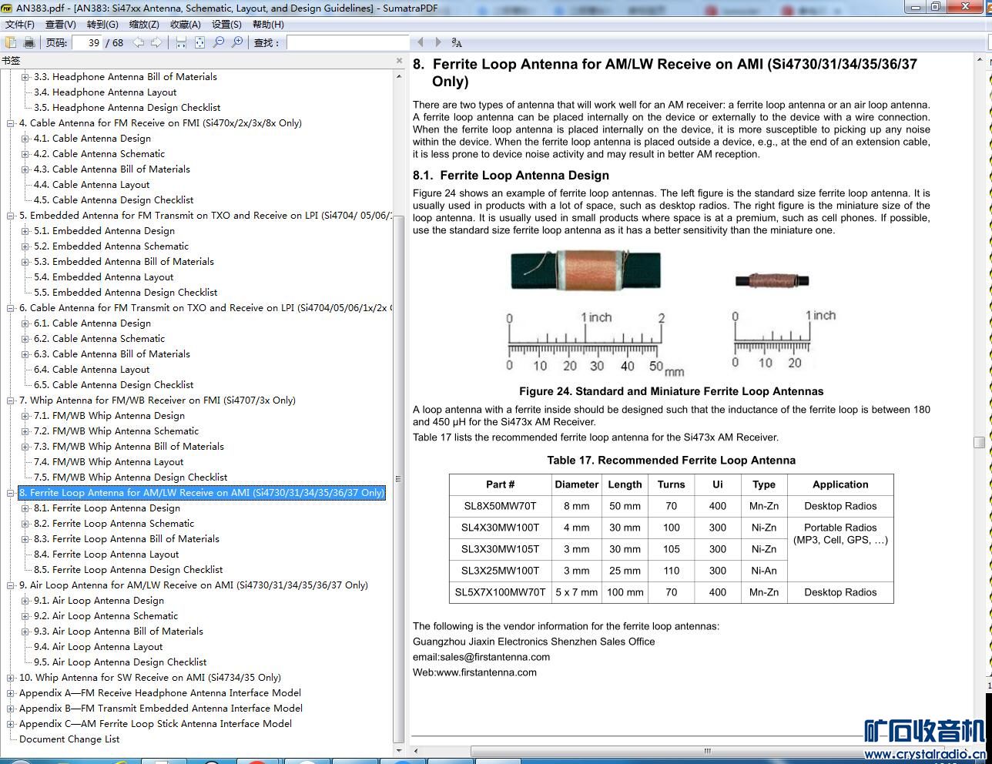The image size is (992, 764).
Task: Toggle the Match Case search icon
Action: click(x=457, y=42)
